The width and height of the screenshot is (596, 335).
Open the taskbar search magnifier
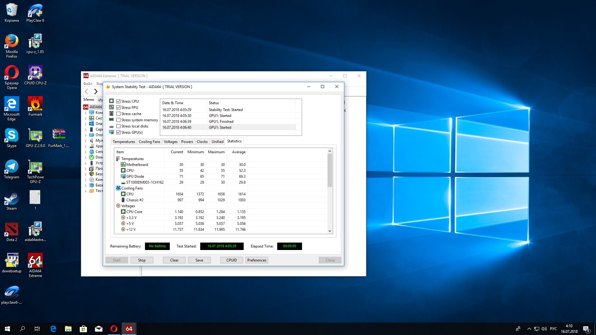[x=22, y=329]
